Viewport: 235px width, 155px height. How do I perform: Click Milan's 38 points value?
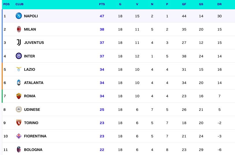102,29
